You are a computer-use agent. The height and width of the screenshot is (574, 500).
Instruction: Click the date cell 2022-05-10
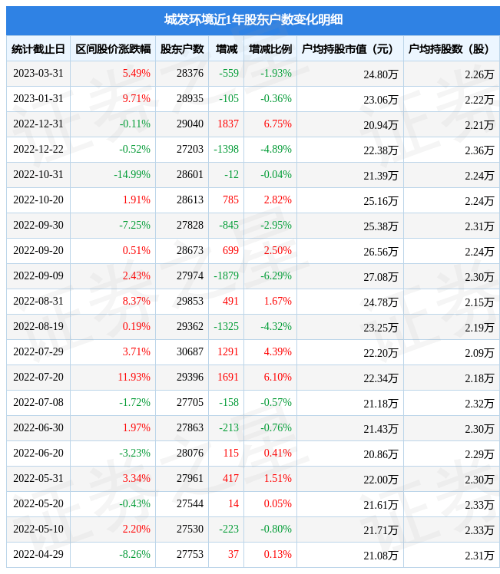[38, 529]
